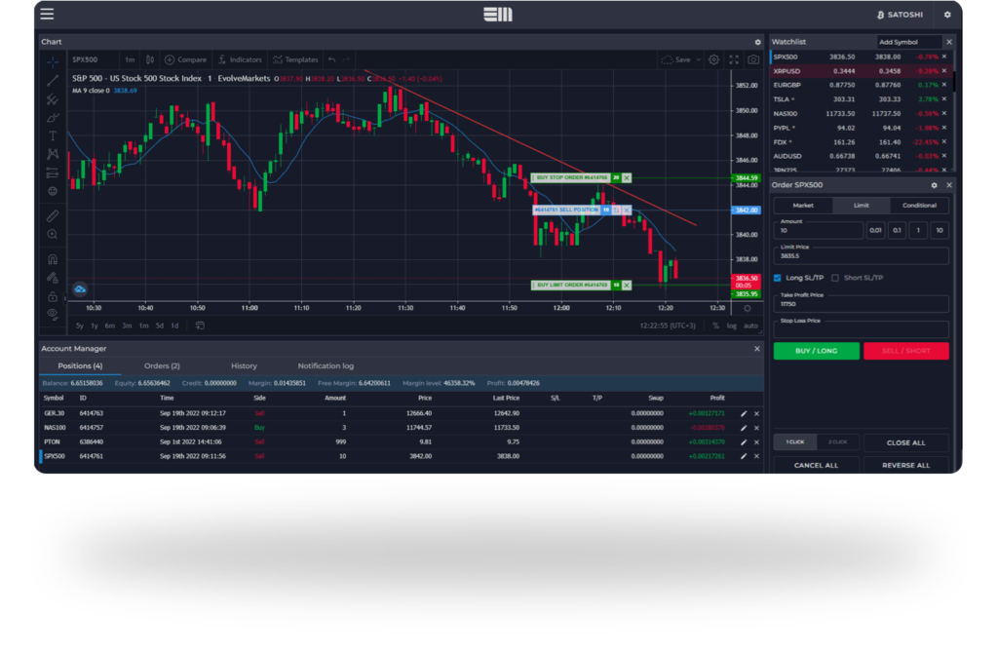Edit the PTON position with pencil icon
This screenshot has height=651, width=998.
click(x=744, y=441)
